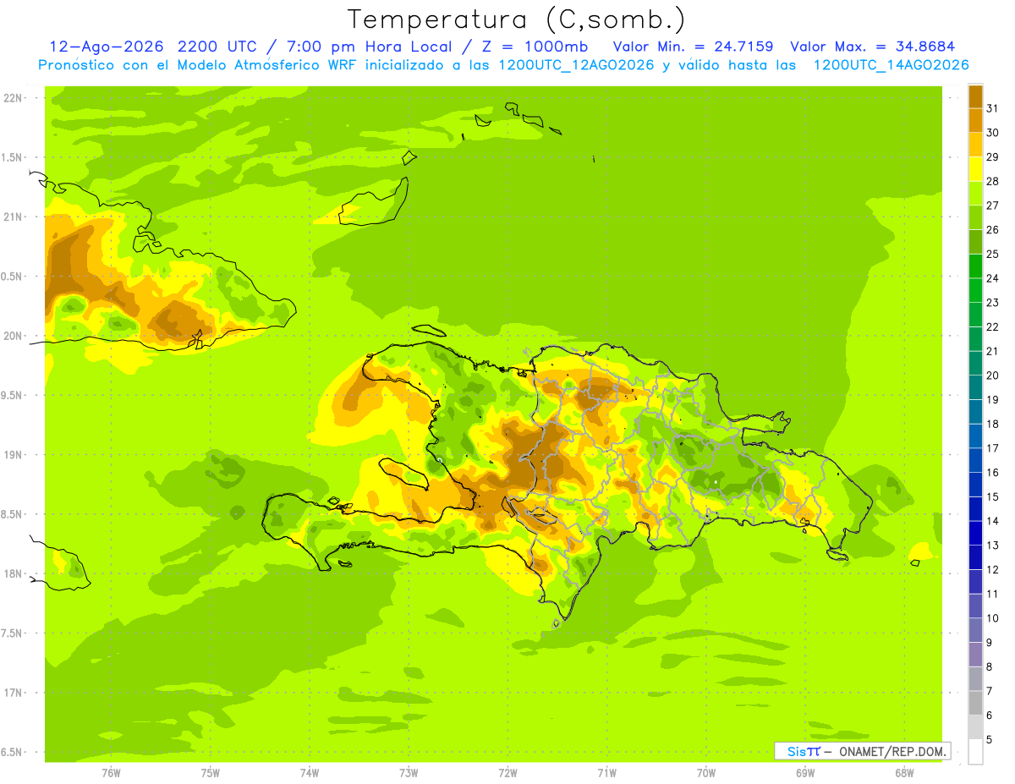1015x784 pixels.
Task: Click the "75W" longitude axis label
Action: point(210,772)
